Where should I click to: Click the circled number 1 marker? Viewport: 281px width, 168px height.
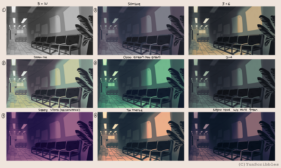[x=4, y=10]
